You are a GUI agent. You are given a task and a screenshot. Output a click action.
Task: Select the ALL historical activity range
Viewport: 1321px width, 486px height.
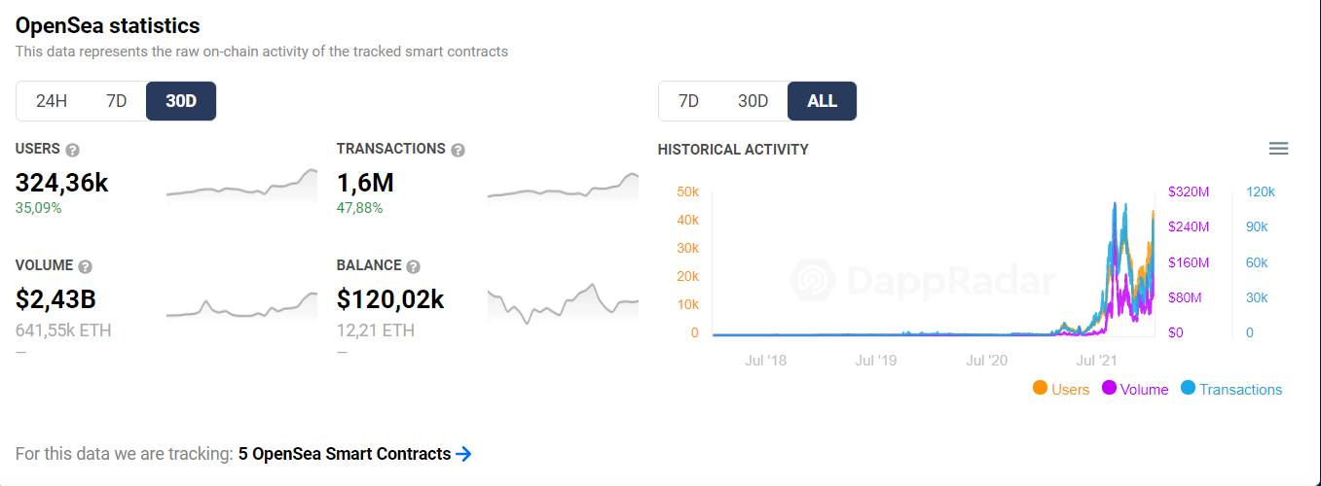823,101
